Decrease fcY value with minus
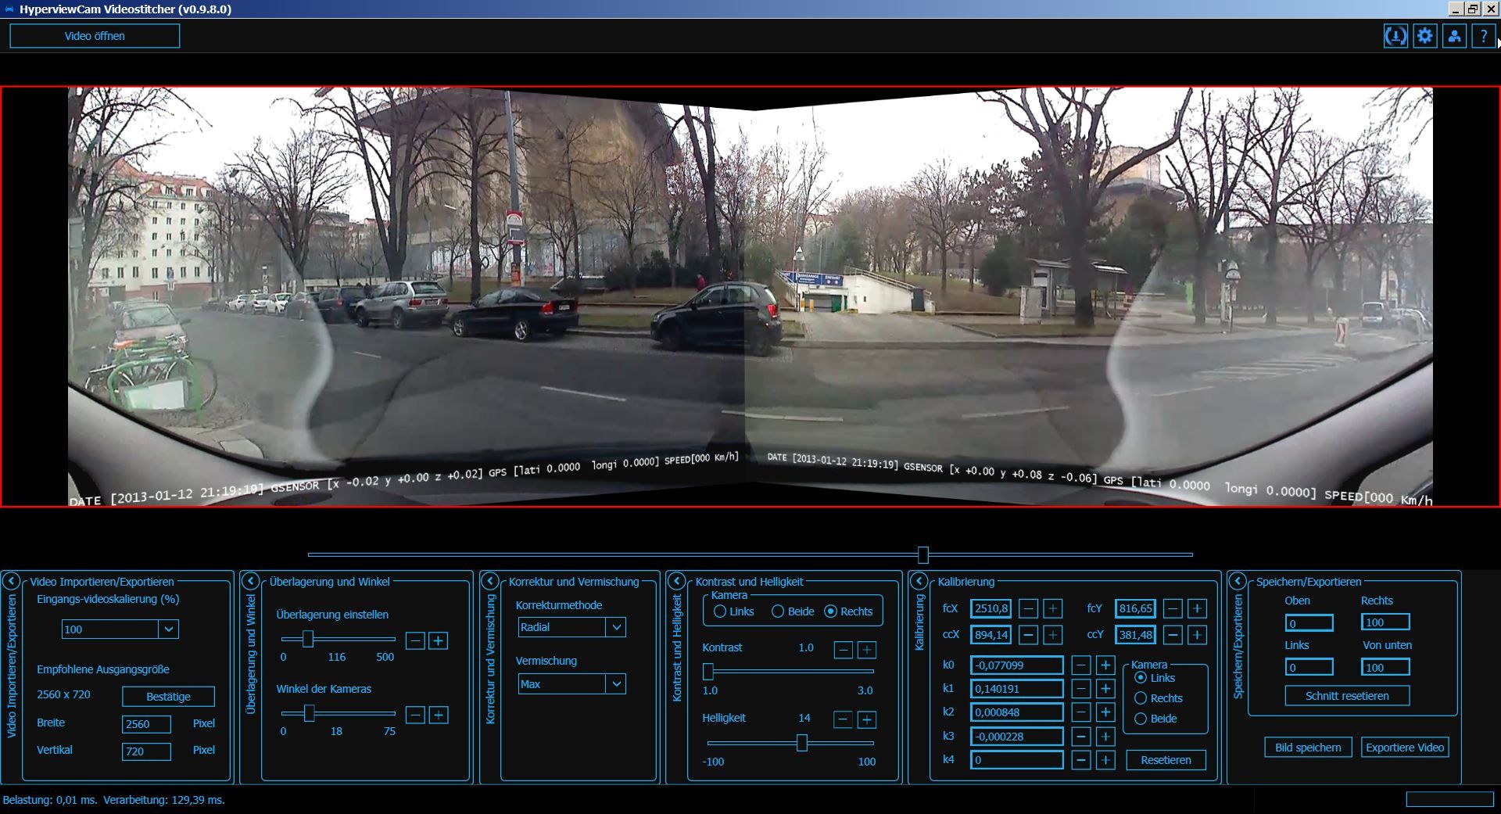The image size is (1501, 814). coord(1173,608)
